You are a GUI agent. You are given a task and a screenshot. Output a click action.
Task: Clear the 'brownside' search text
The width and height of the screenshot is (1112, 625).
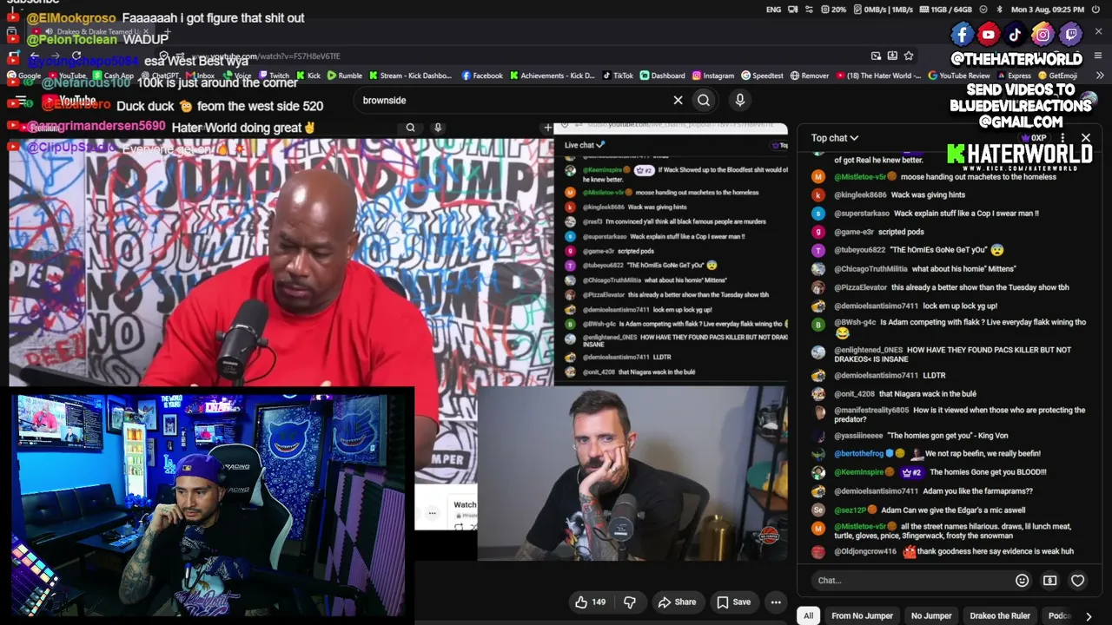click(678, 100)
